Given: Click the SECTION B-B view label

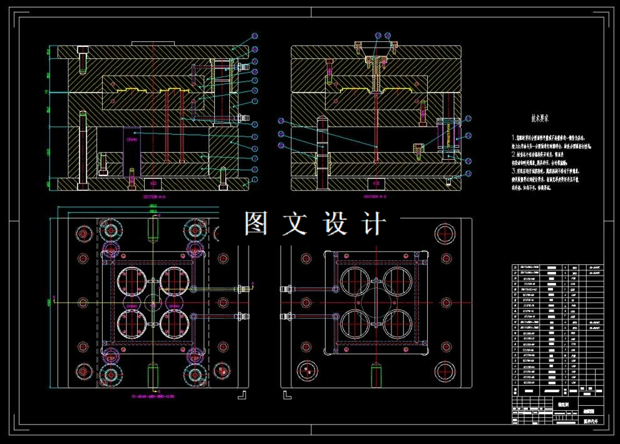Looking at the screenshot, I should pyautogui.click(x=375, y=196).
